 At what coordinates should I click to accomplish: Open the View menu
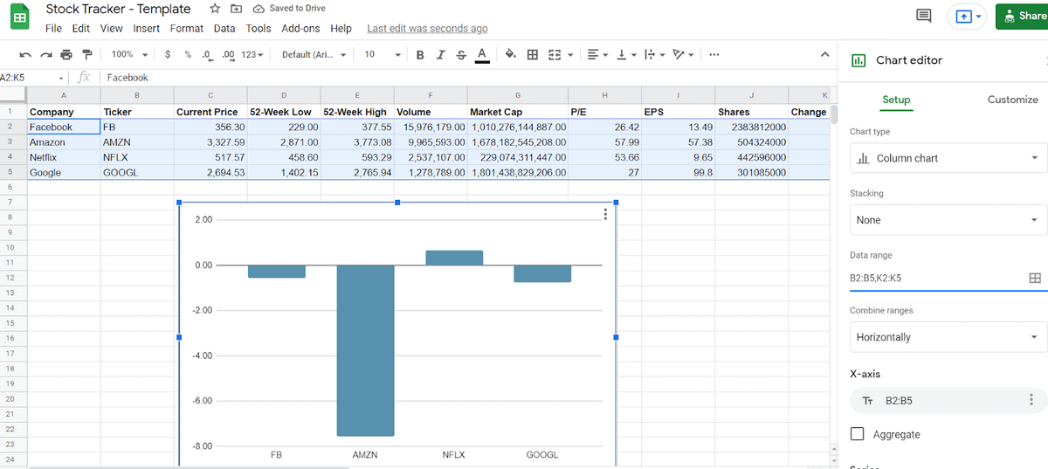(x=112, y=28)
